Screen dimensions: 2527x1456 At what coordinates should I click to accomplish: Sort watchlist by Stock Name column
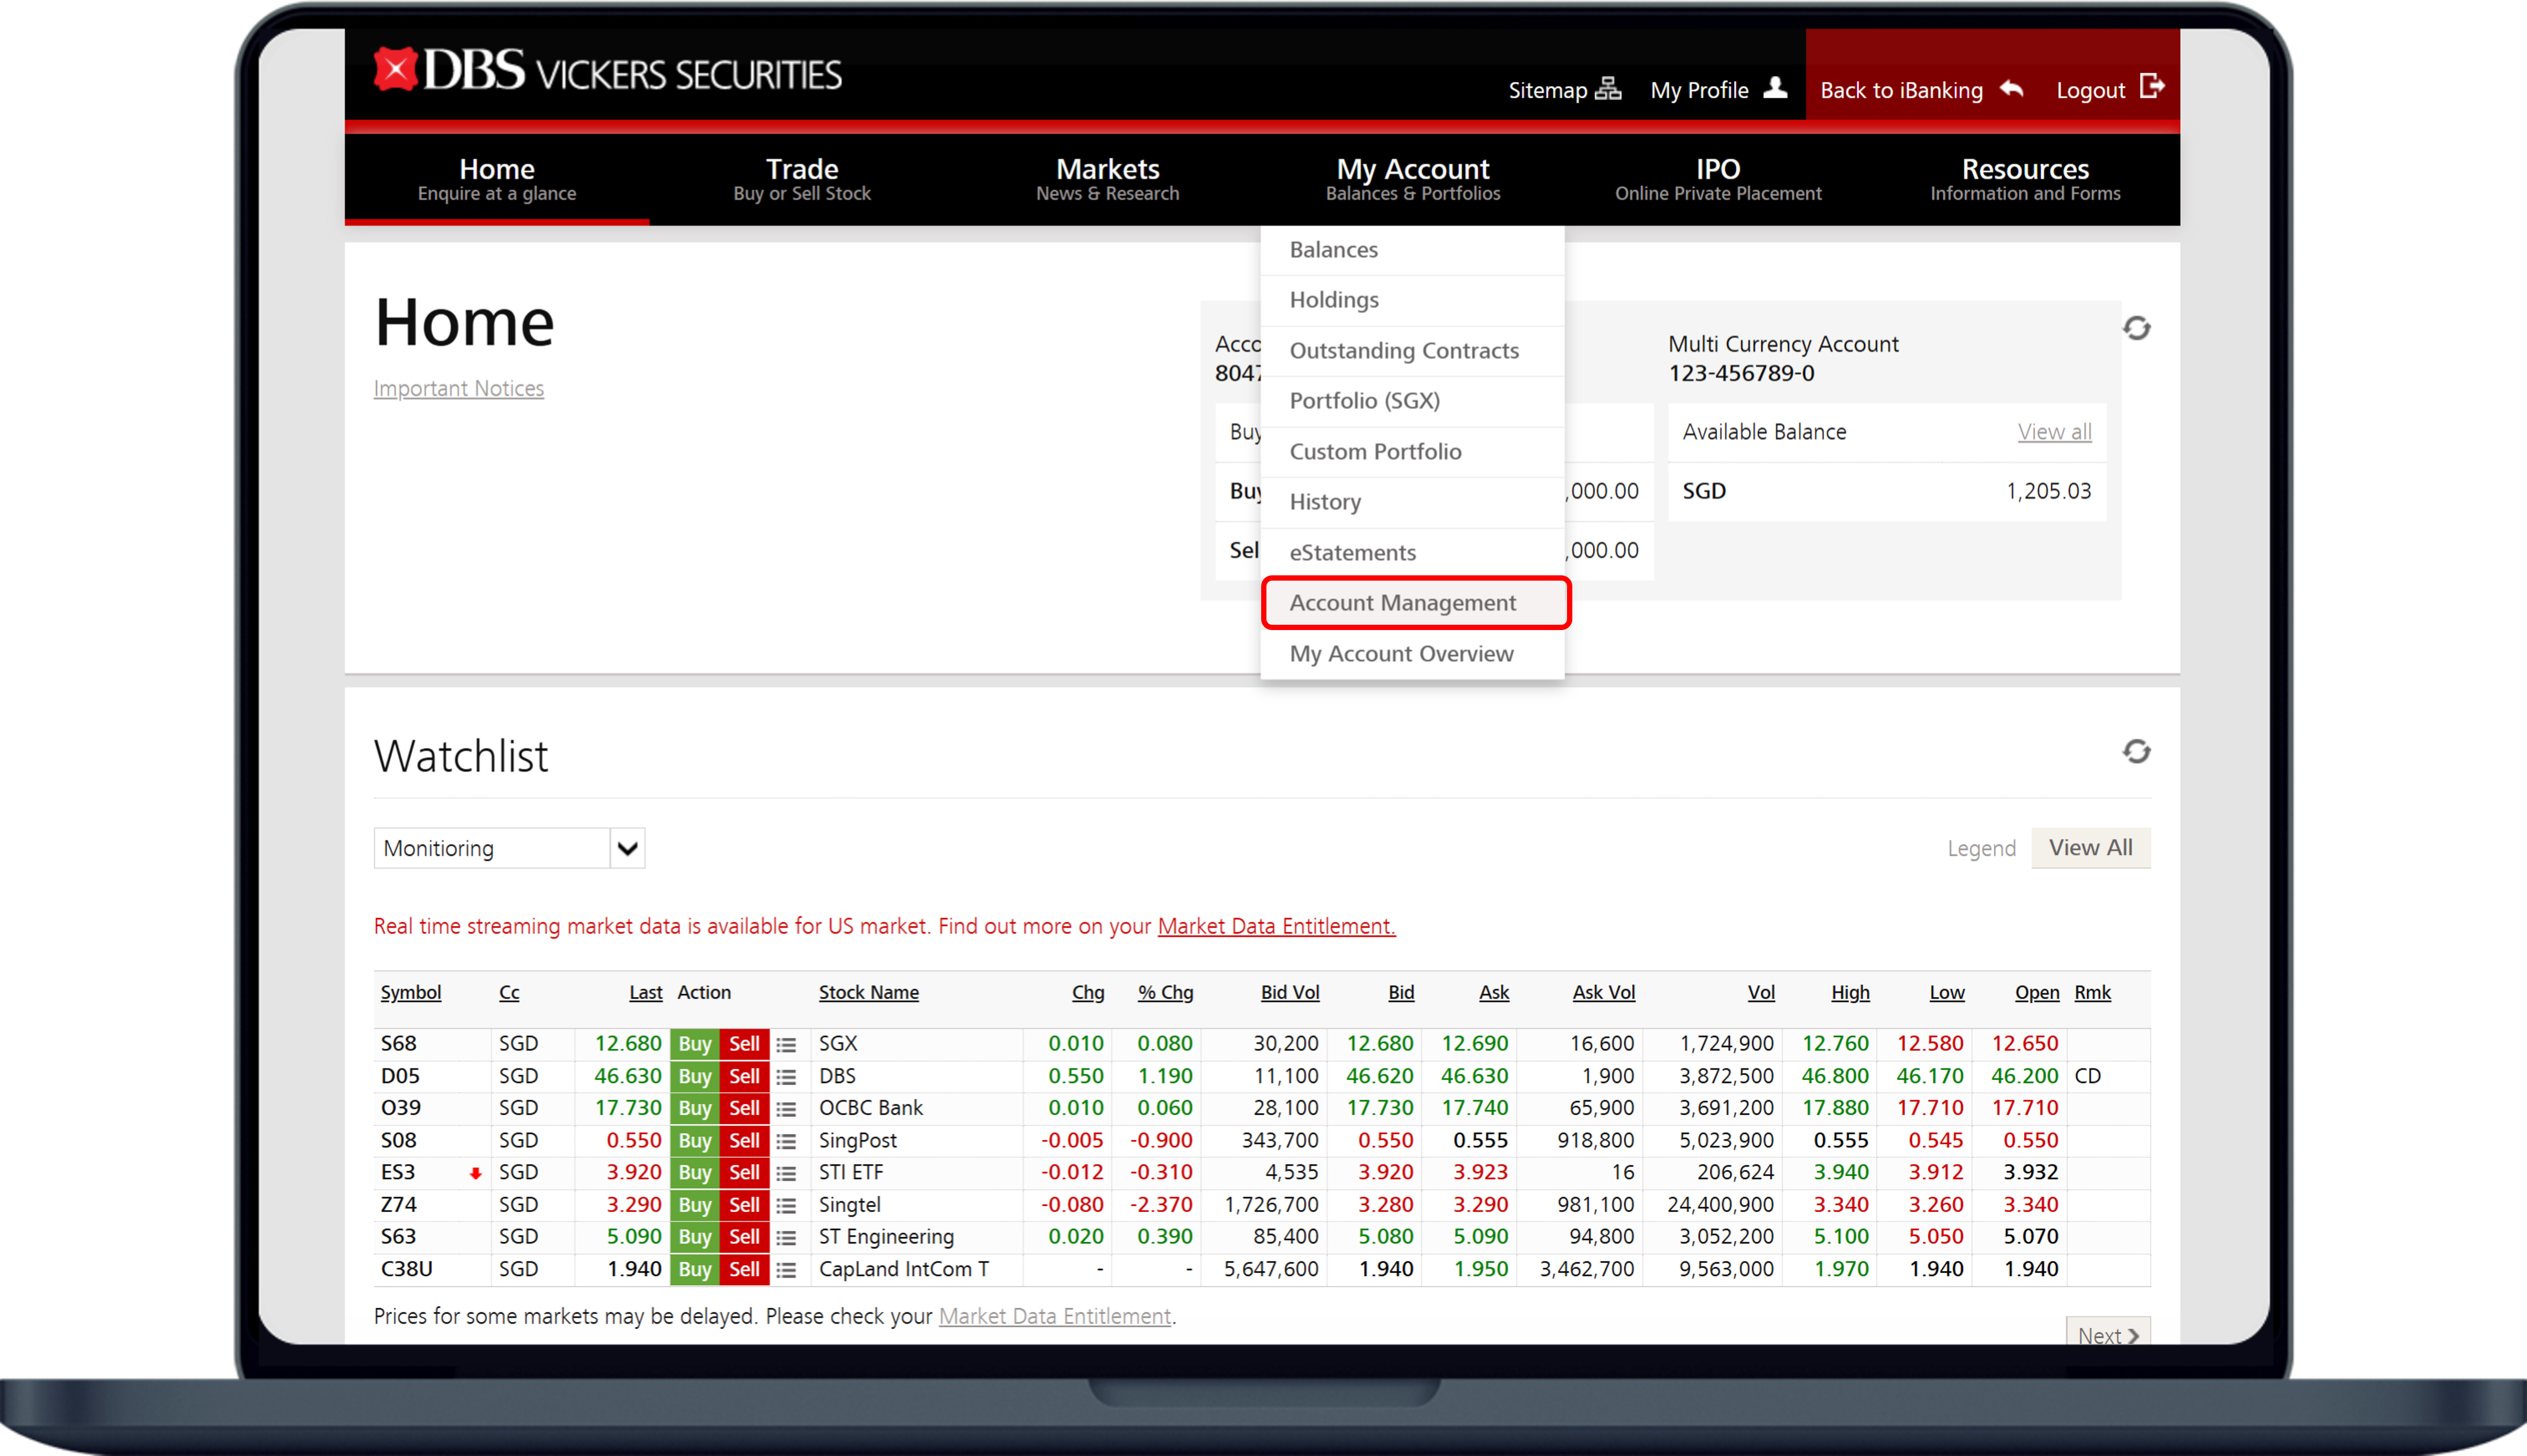pos(869,993)
